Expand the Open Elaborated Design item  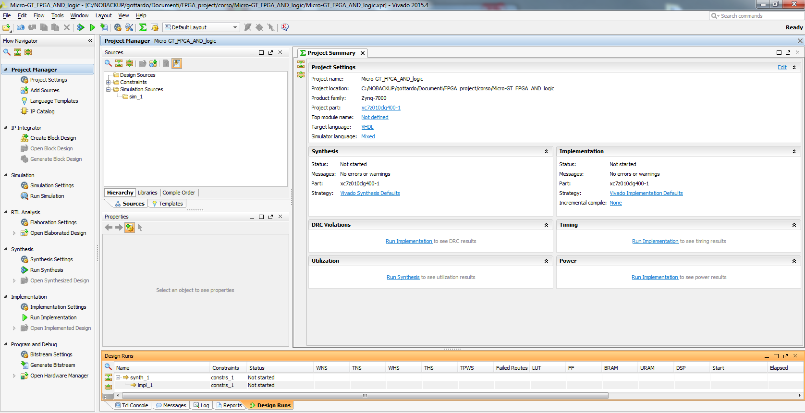coord(14,233)
